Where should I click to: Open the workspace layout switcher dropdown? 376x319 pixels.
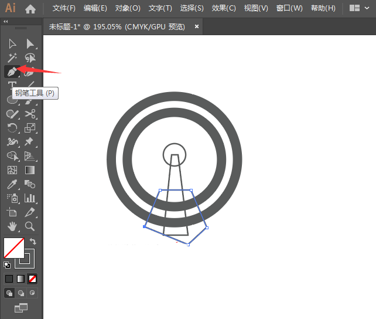pyautogui.click(x=359, y=8)
